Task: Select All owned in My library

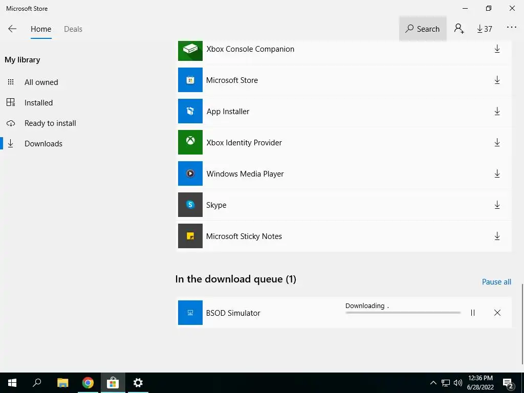Action: click(x=41, y=82)
